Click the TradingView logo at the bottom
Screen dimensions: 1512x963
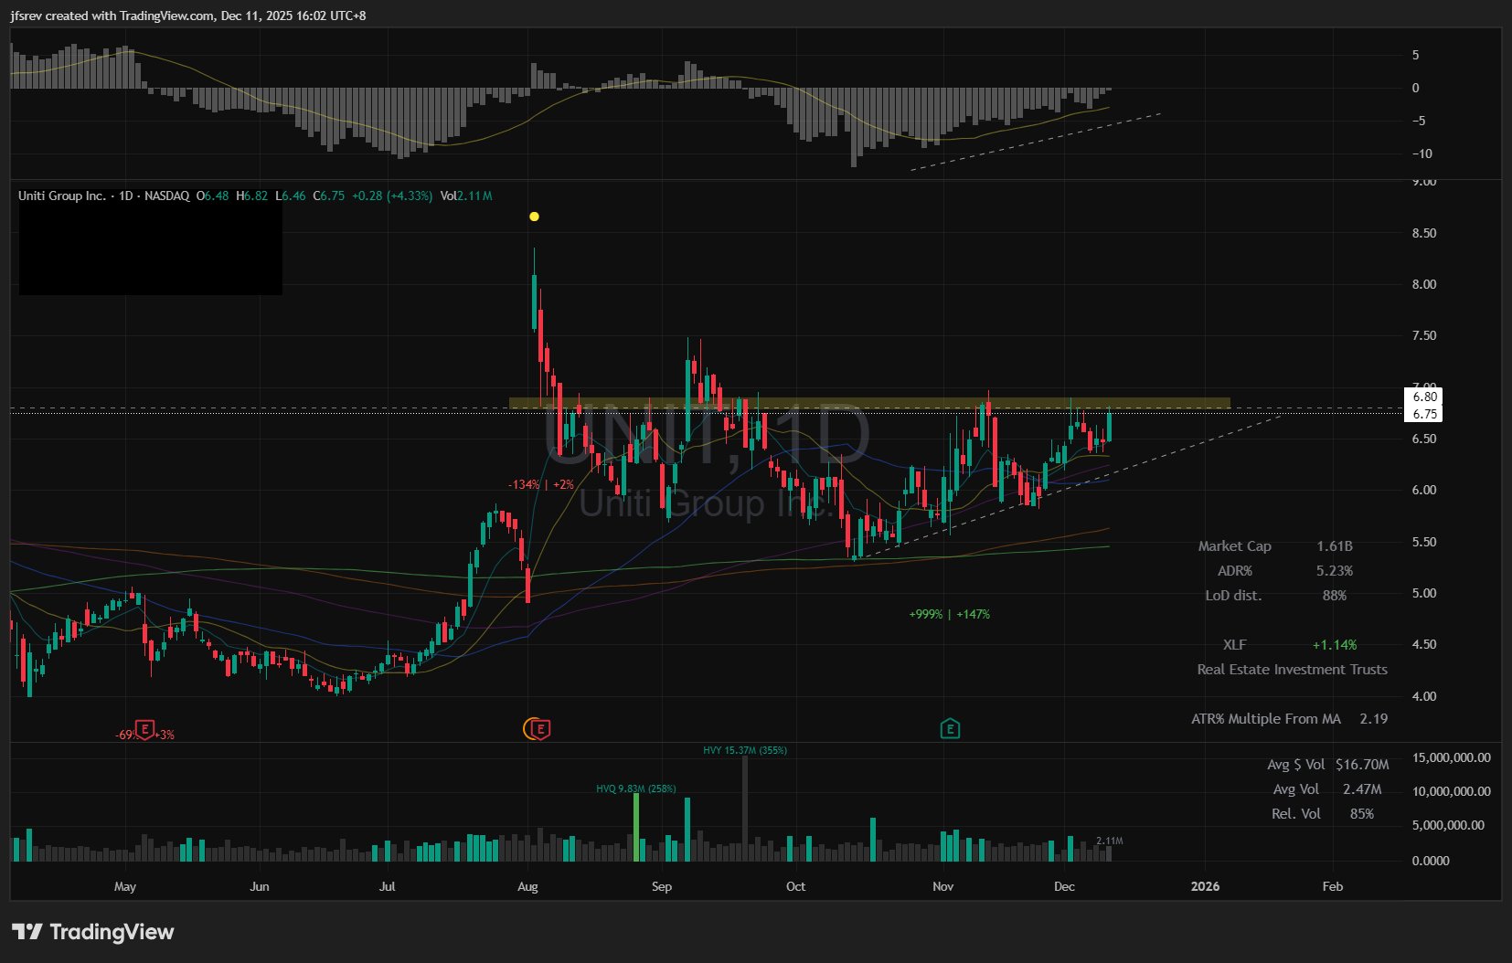click(92, 932)
